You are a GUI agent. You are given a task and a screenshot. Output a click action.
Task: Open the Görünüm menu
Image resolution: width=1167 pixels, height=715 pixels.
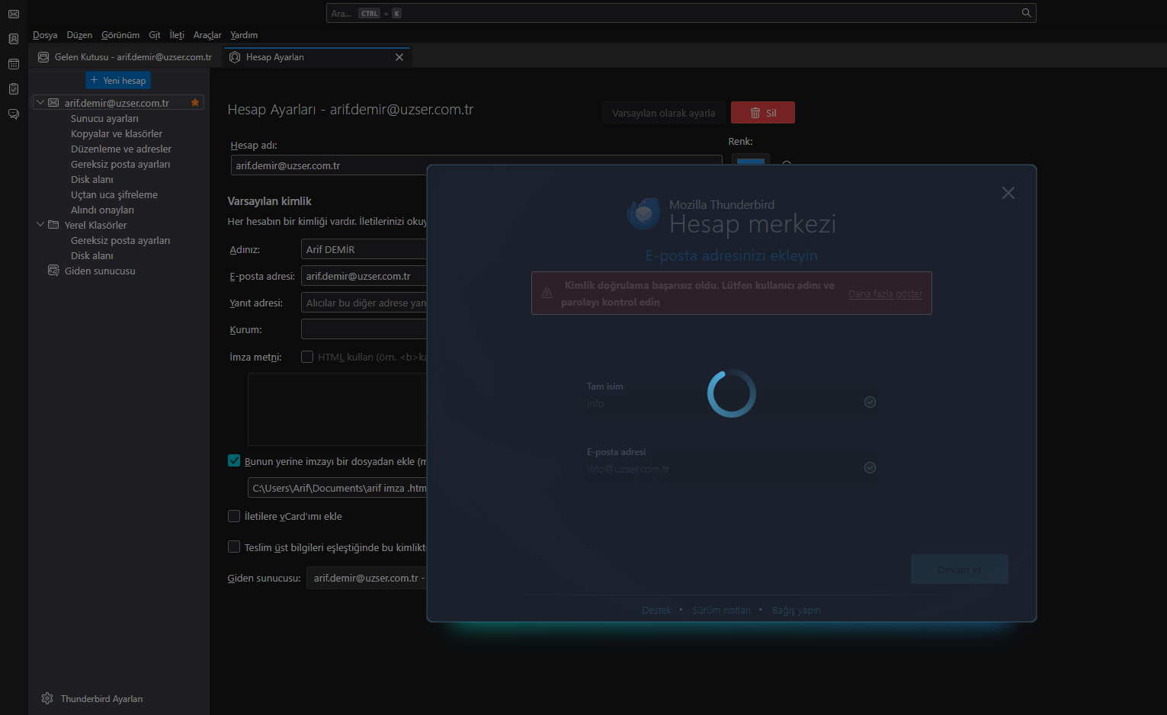120,35
